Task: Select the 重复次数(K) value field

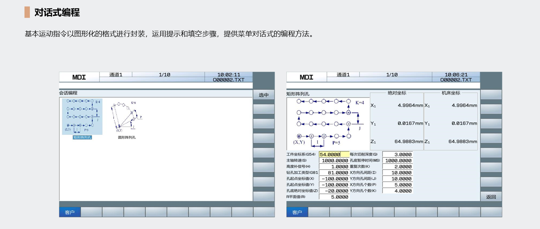Action: [x=397, y=167]
